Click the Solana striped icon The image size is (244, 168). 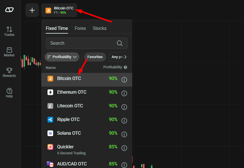point(50,133)
